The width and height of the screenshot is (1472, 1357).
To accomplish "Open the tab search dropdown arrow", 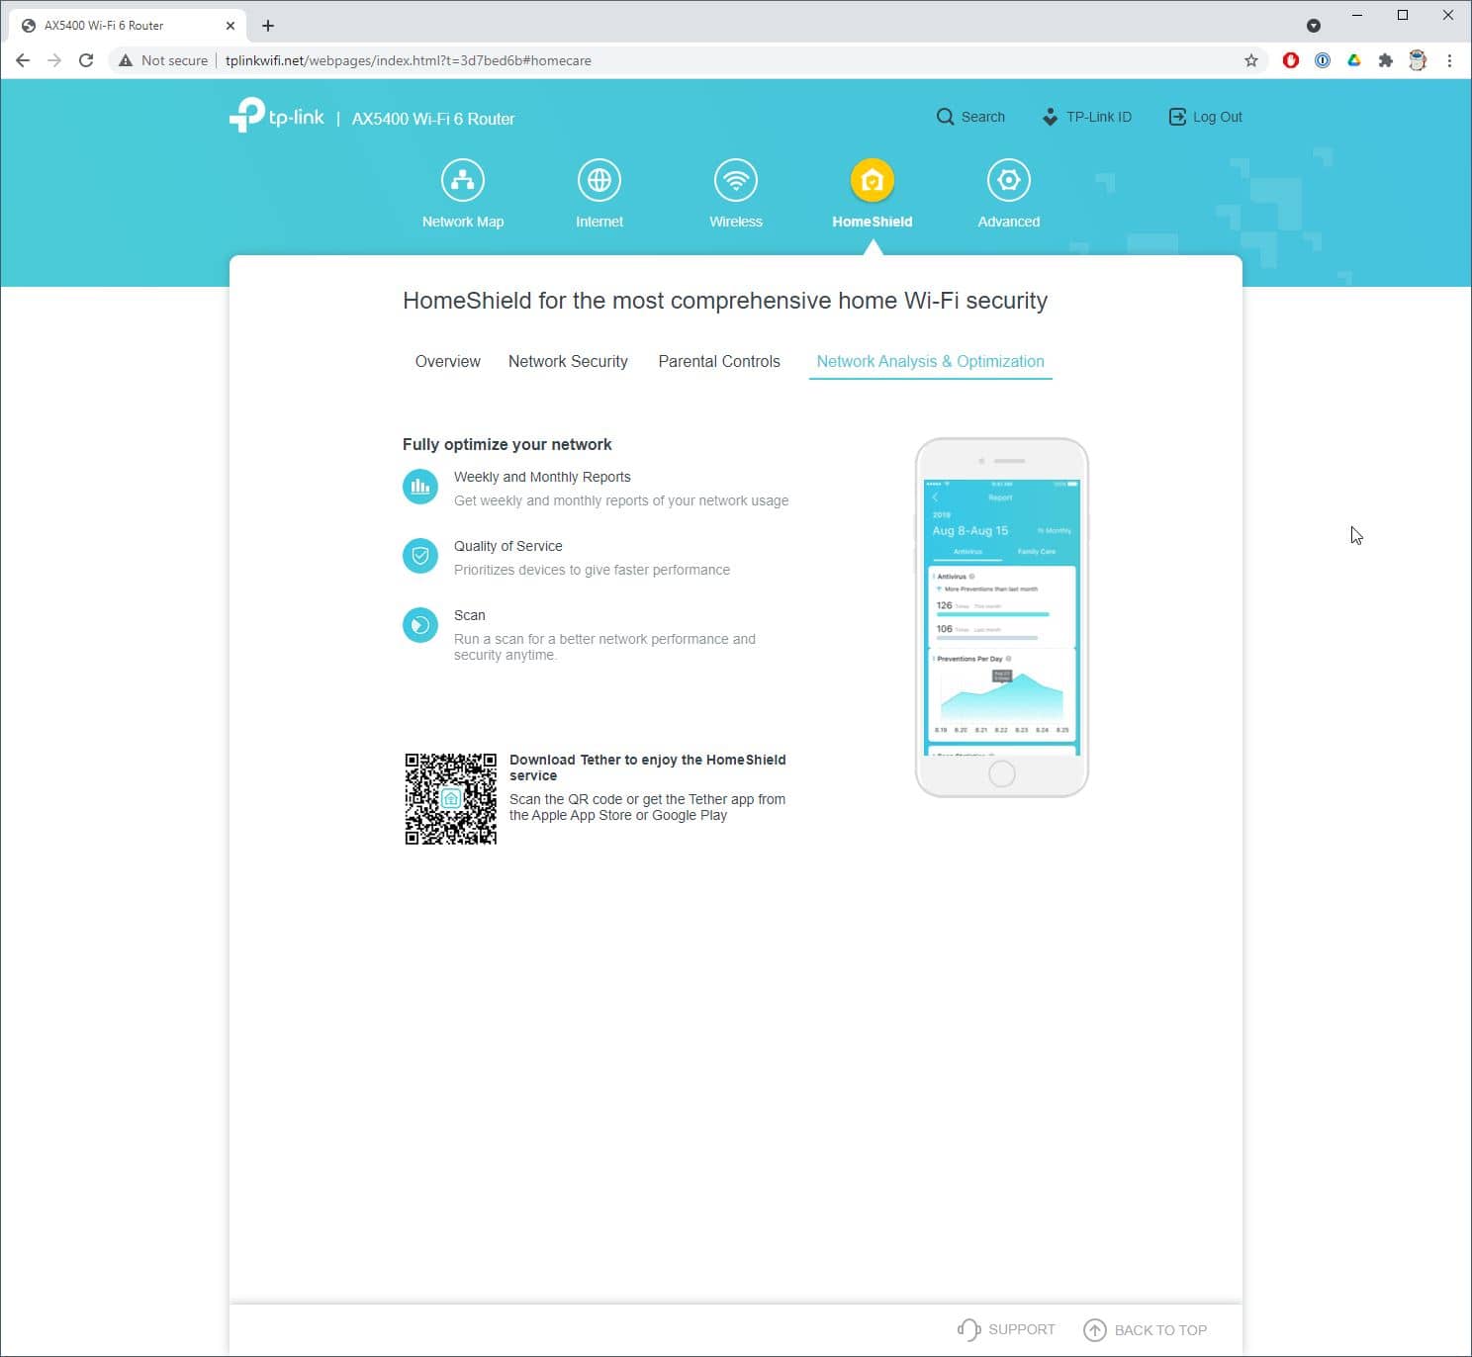I will (1314, 26).
